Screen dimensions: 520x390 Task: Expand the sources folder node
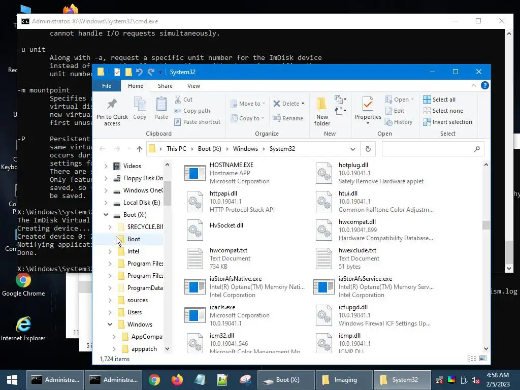coord(110,300)
